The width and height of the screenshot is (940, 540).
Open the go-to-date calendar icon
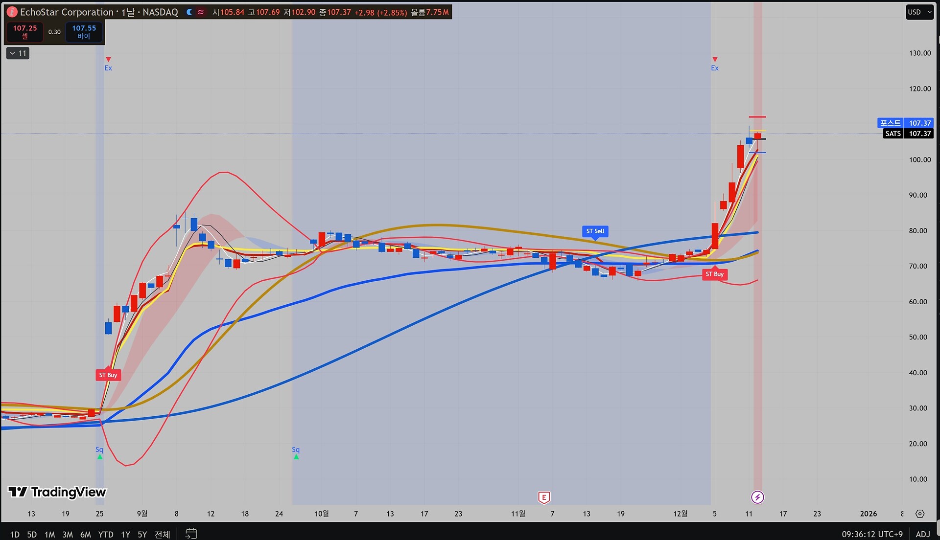[x=191, y=534]
